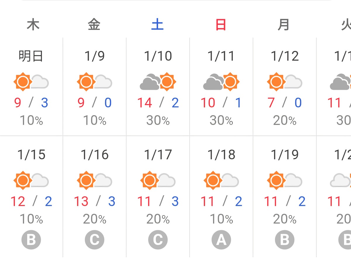Select the 土 (Saturday) column header
Viewport: 351px width, 273px height.
(157, 25)
